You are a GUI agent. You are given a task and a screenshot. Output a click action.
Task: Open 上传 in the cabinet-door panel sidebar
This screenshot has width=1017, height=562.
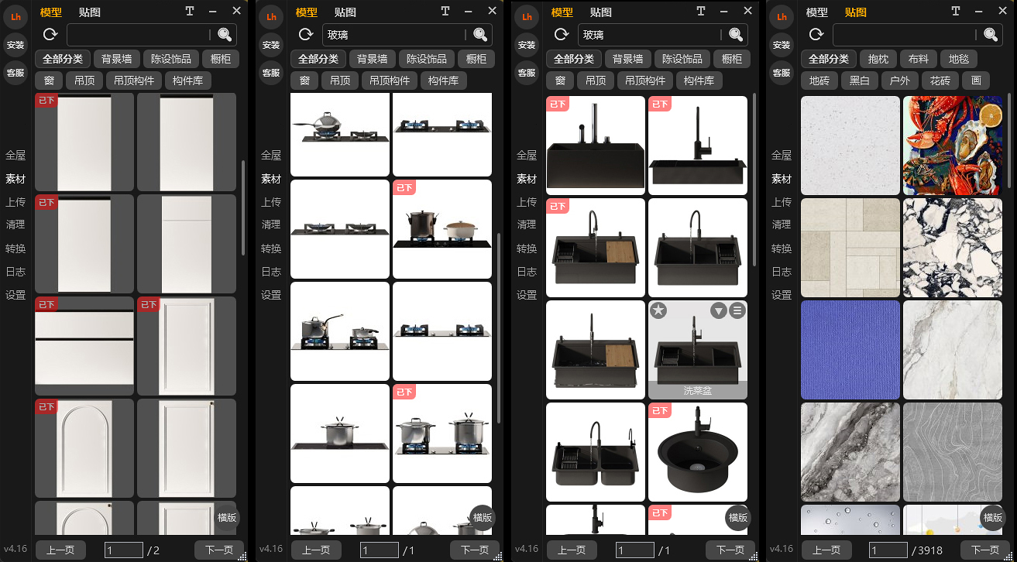point(15,202)
